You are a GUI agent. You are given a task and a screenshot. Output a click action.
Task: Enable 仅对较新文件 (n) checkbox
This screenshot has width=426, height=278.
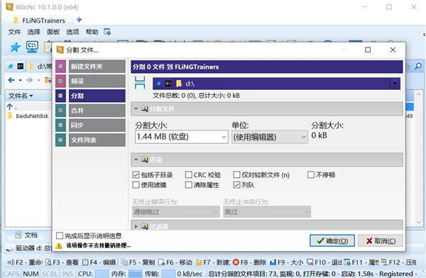236,174
